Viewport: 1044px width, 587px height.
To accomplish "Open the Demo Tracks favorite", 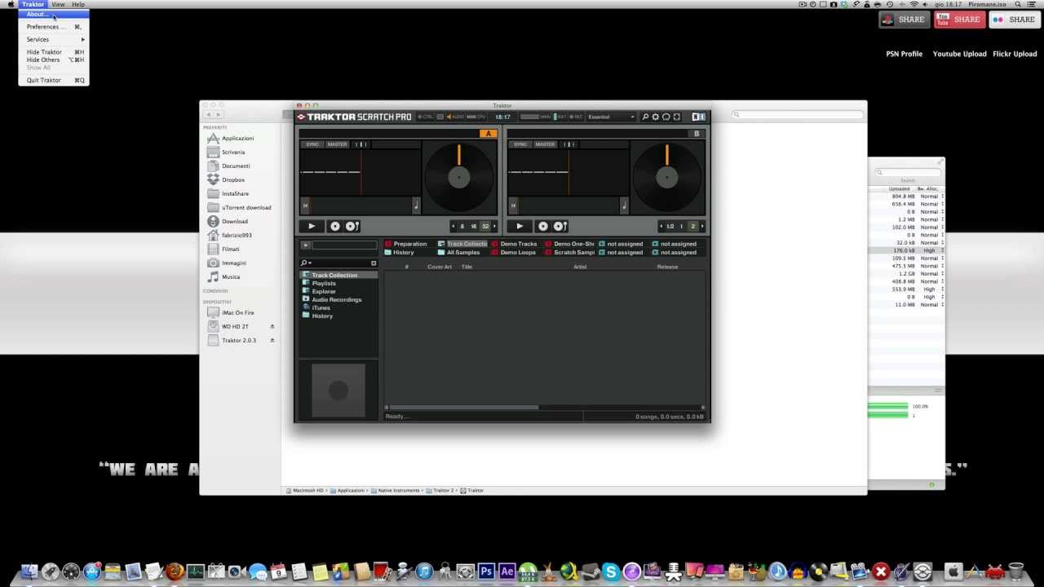I will (x=514, y=244).
